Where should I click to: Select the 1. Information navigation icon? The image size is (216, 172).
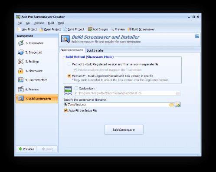pos(21,43)
